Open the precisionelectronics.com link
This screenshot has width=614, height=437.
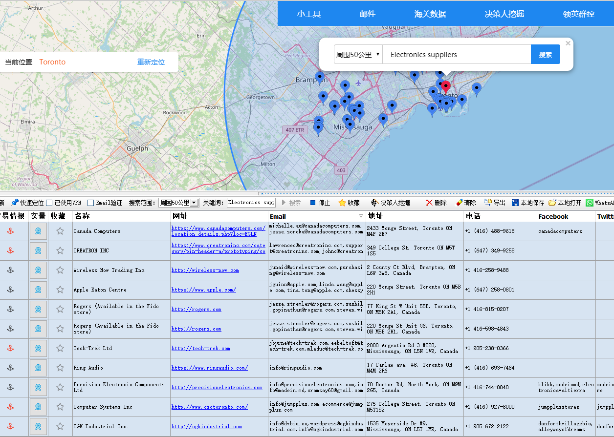point(217,387)
